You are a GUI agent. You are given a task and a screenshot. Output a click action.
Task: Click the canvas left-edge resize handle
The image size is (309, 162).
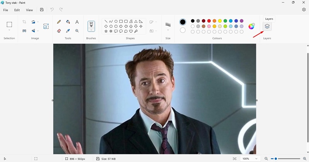click(53, 100)
